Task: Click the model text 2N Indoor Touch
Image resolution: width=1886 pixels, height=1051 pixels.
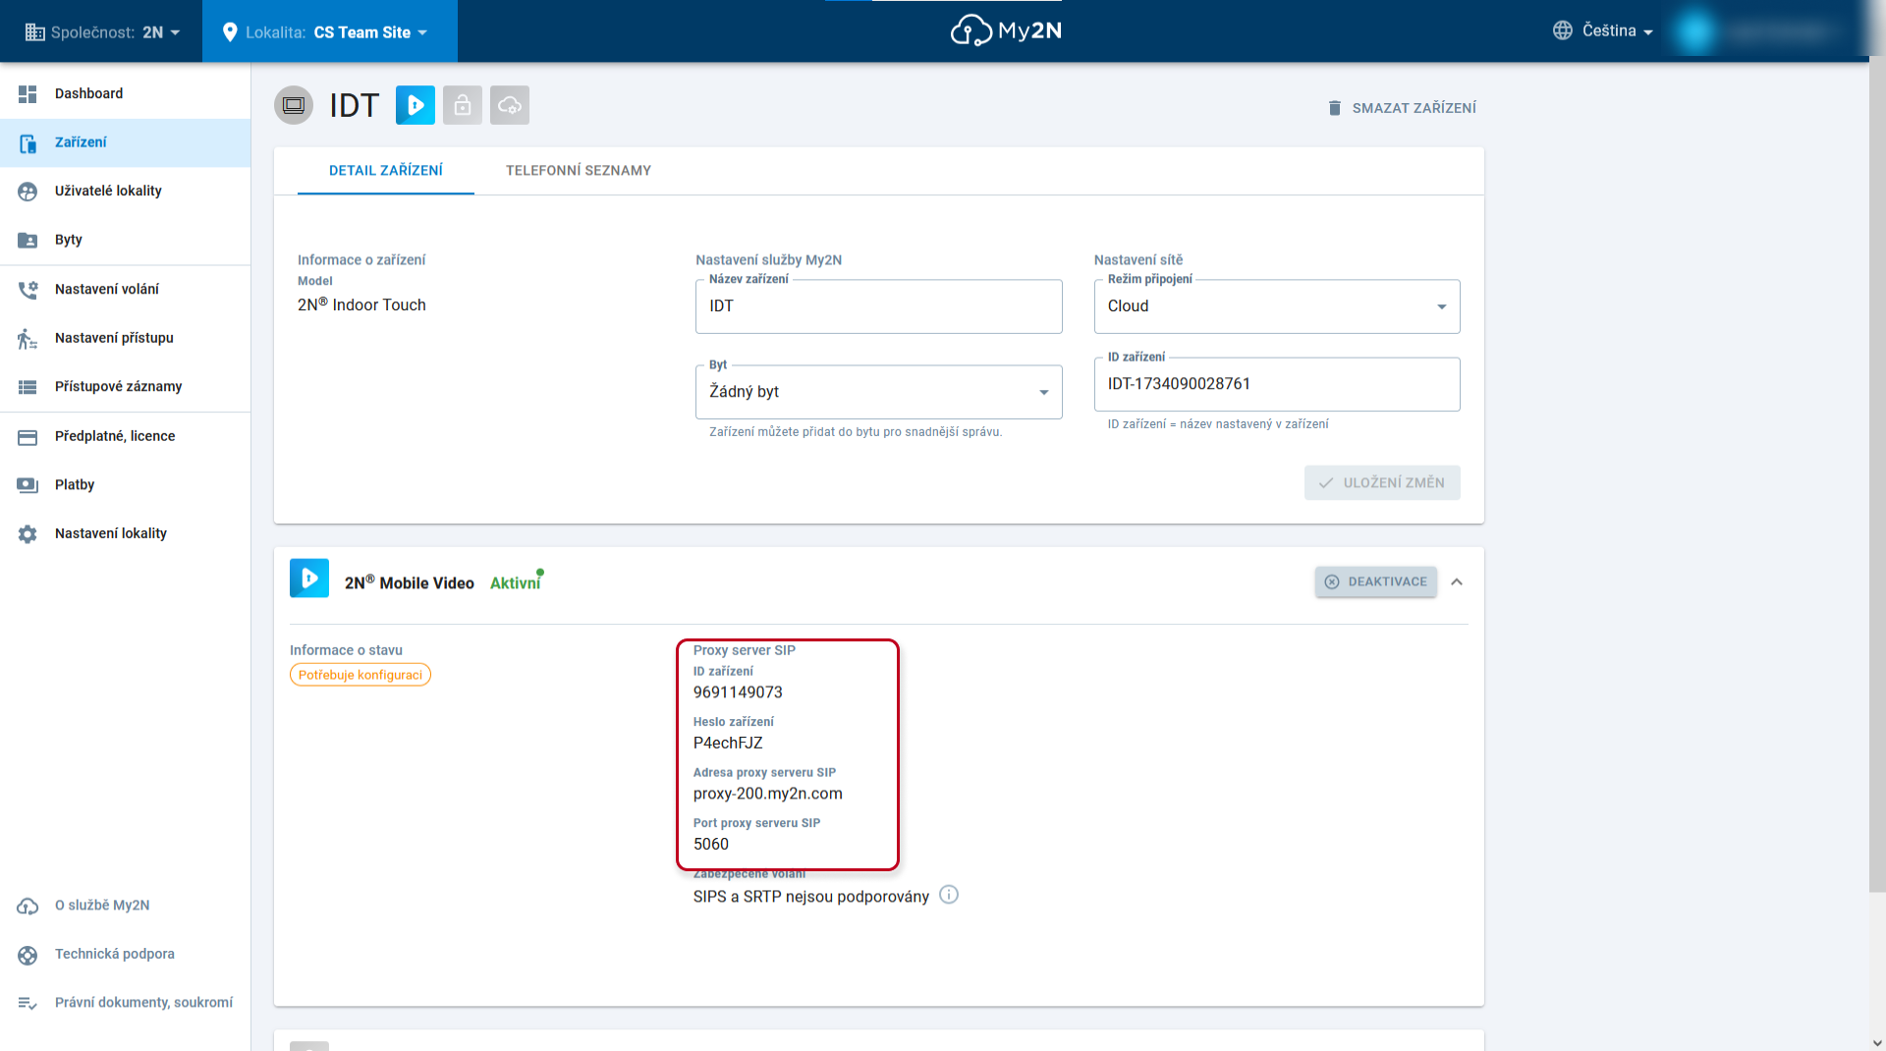Action: coord(361,305)
